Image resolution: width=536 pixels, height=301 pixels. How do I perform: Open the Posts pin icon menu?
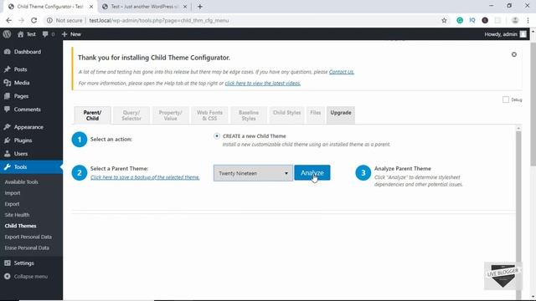point(8,69)
